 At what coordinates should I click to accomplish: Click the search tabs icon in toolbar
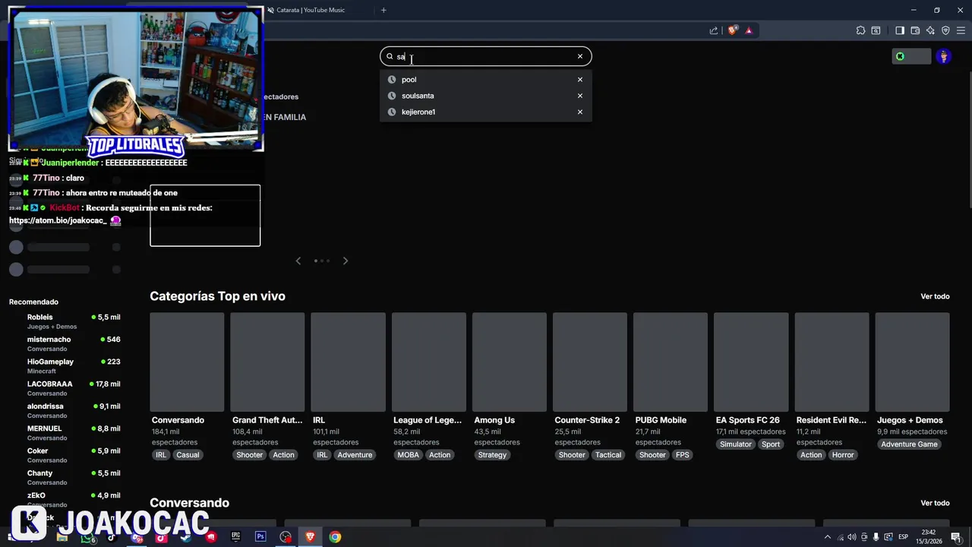(x=876, y=30)
